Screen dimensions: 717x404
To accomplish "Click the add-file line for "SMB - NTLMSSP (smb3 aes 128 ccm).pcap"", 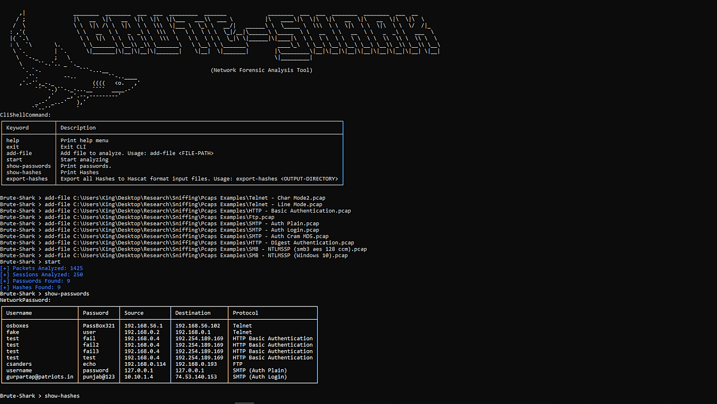I will click(x=183, y=249).
